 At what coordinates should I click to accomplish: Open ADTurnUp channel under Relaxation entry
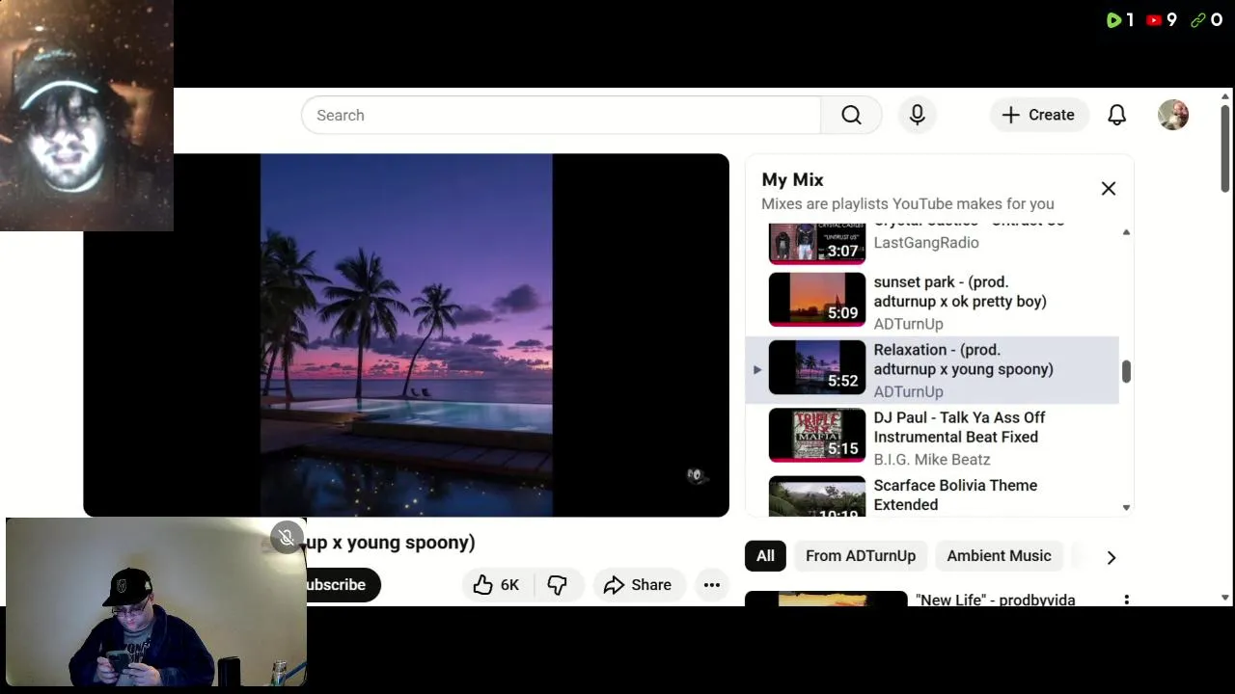pos(908,391)
